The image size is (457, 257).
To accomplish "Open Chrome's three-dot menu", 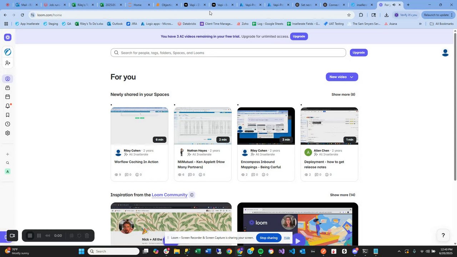I will coord(452,15).
